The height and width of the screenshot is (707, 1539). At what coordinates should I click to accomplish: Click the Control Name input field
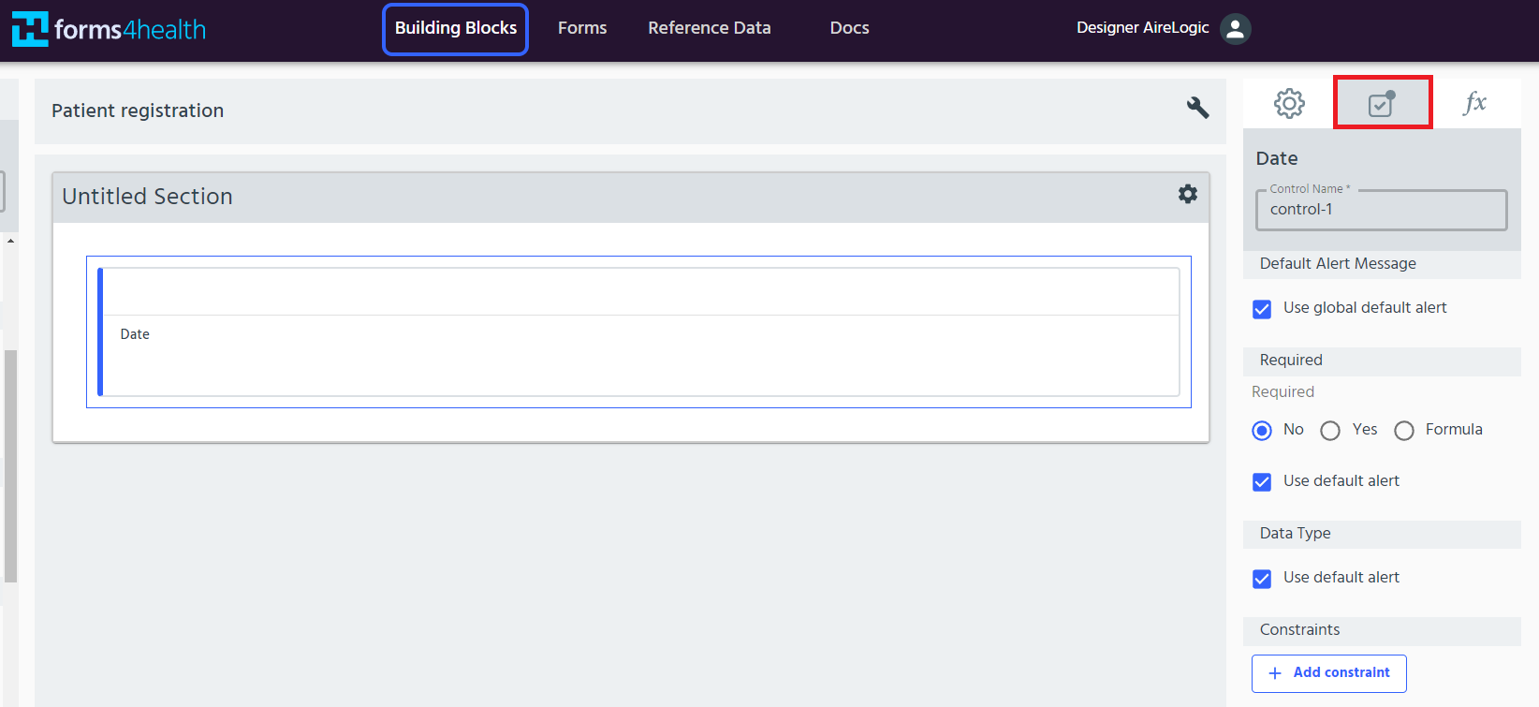pyautogui.click(x=1381, y=210)
